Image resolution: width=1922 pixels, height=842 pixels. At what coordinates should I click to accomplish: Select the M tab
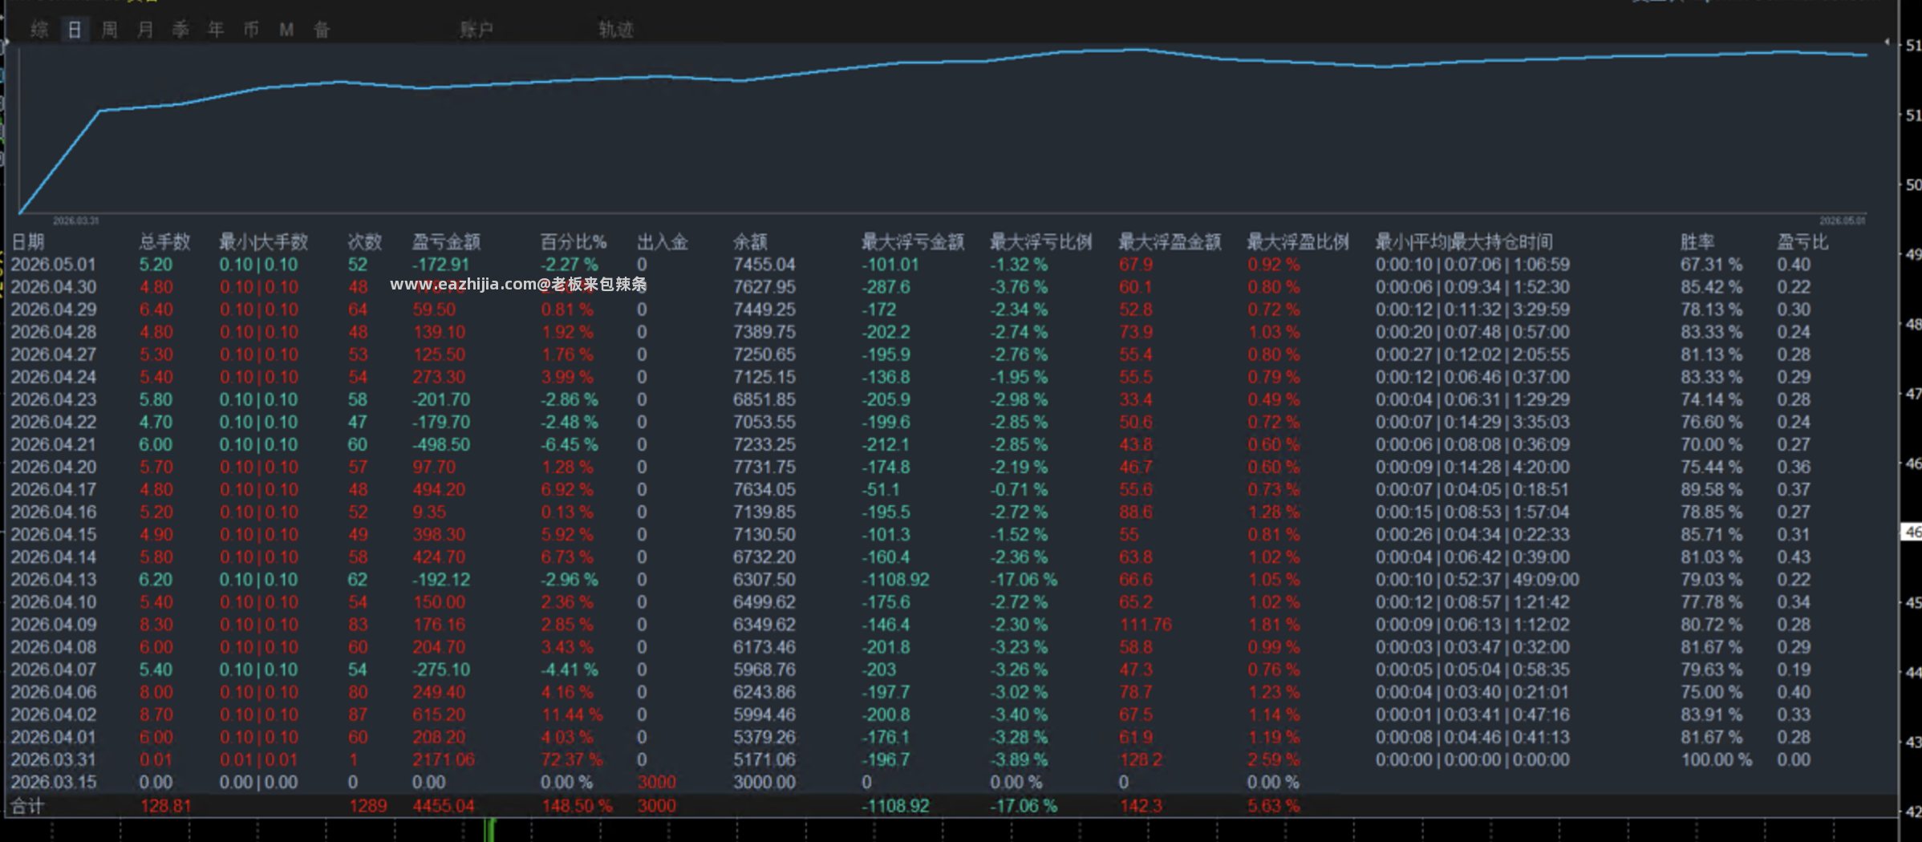click(x=286, y=30)
